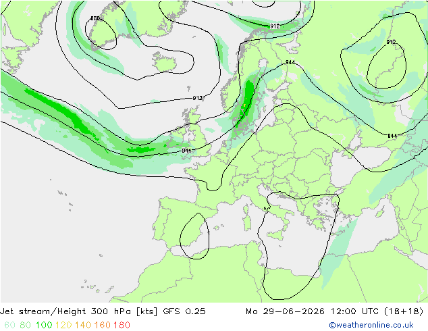Click the '12:00 UTC (18+18)' time label
The width and height of the screenshot is (428, 331).
point(377,311)
